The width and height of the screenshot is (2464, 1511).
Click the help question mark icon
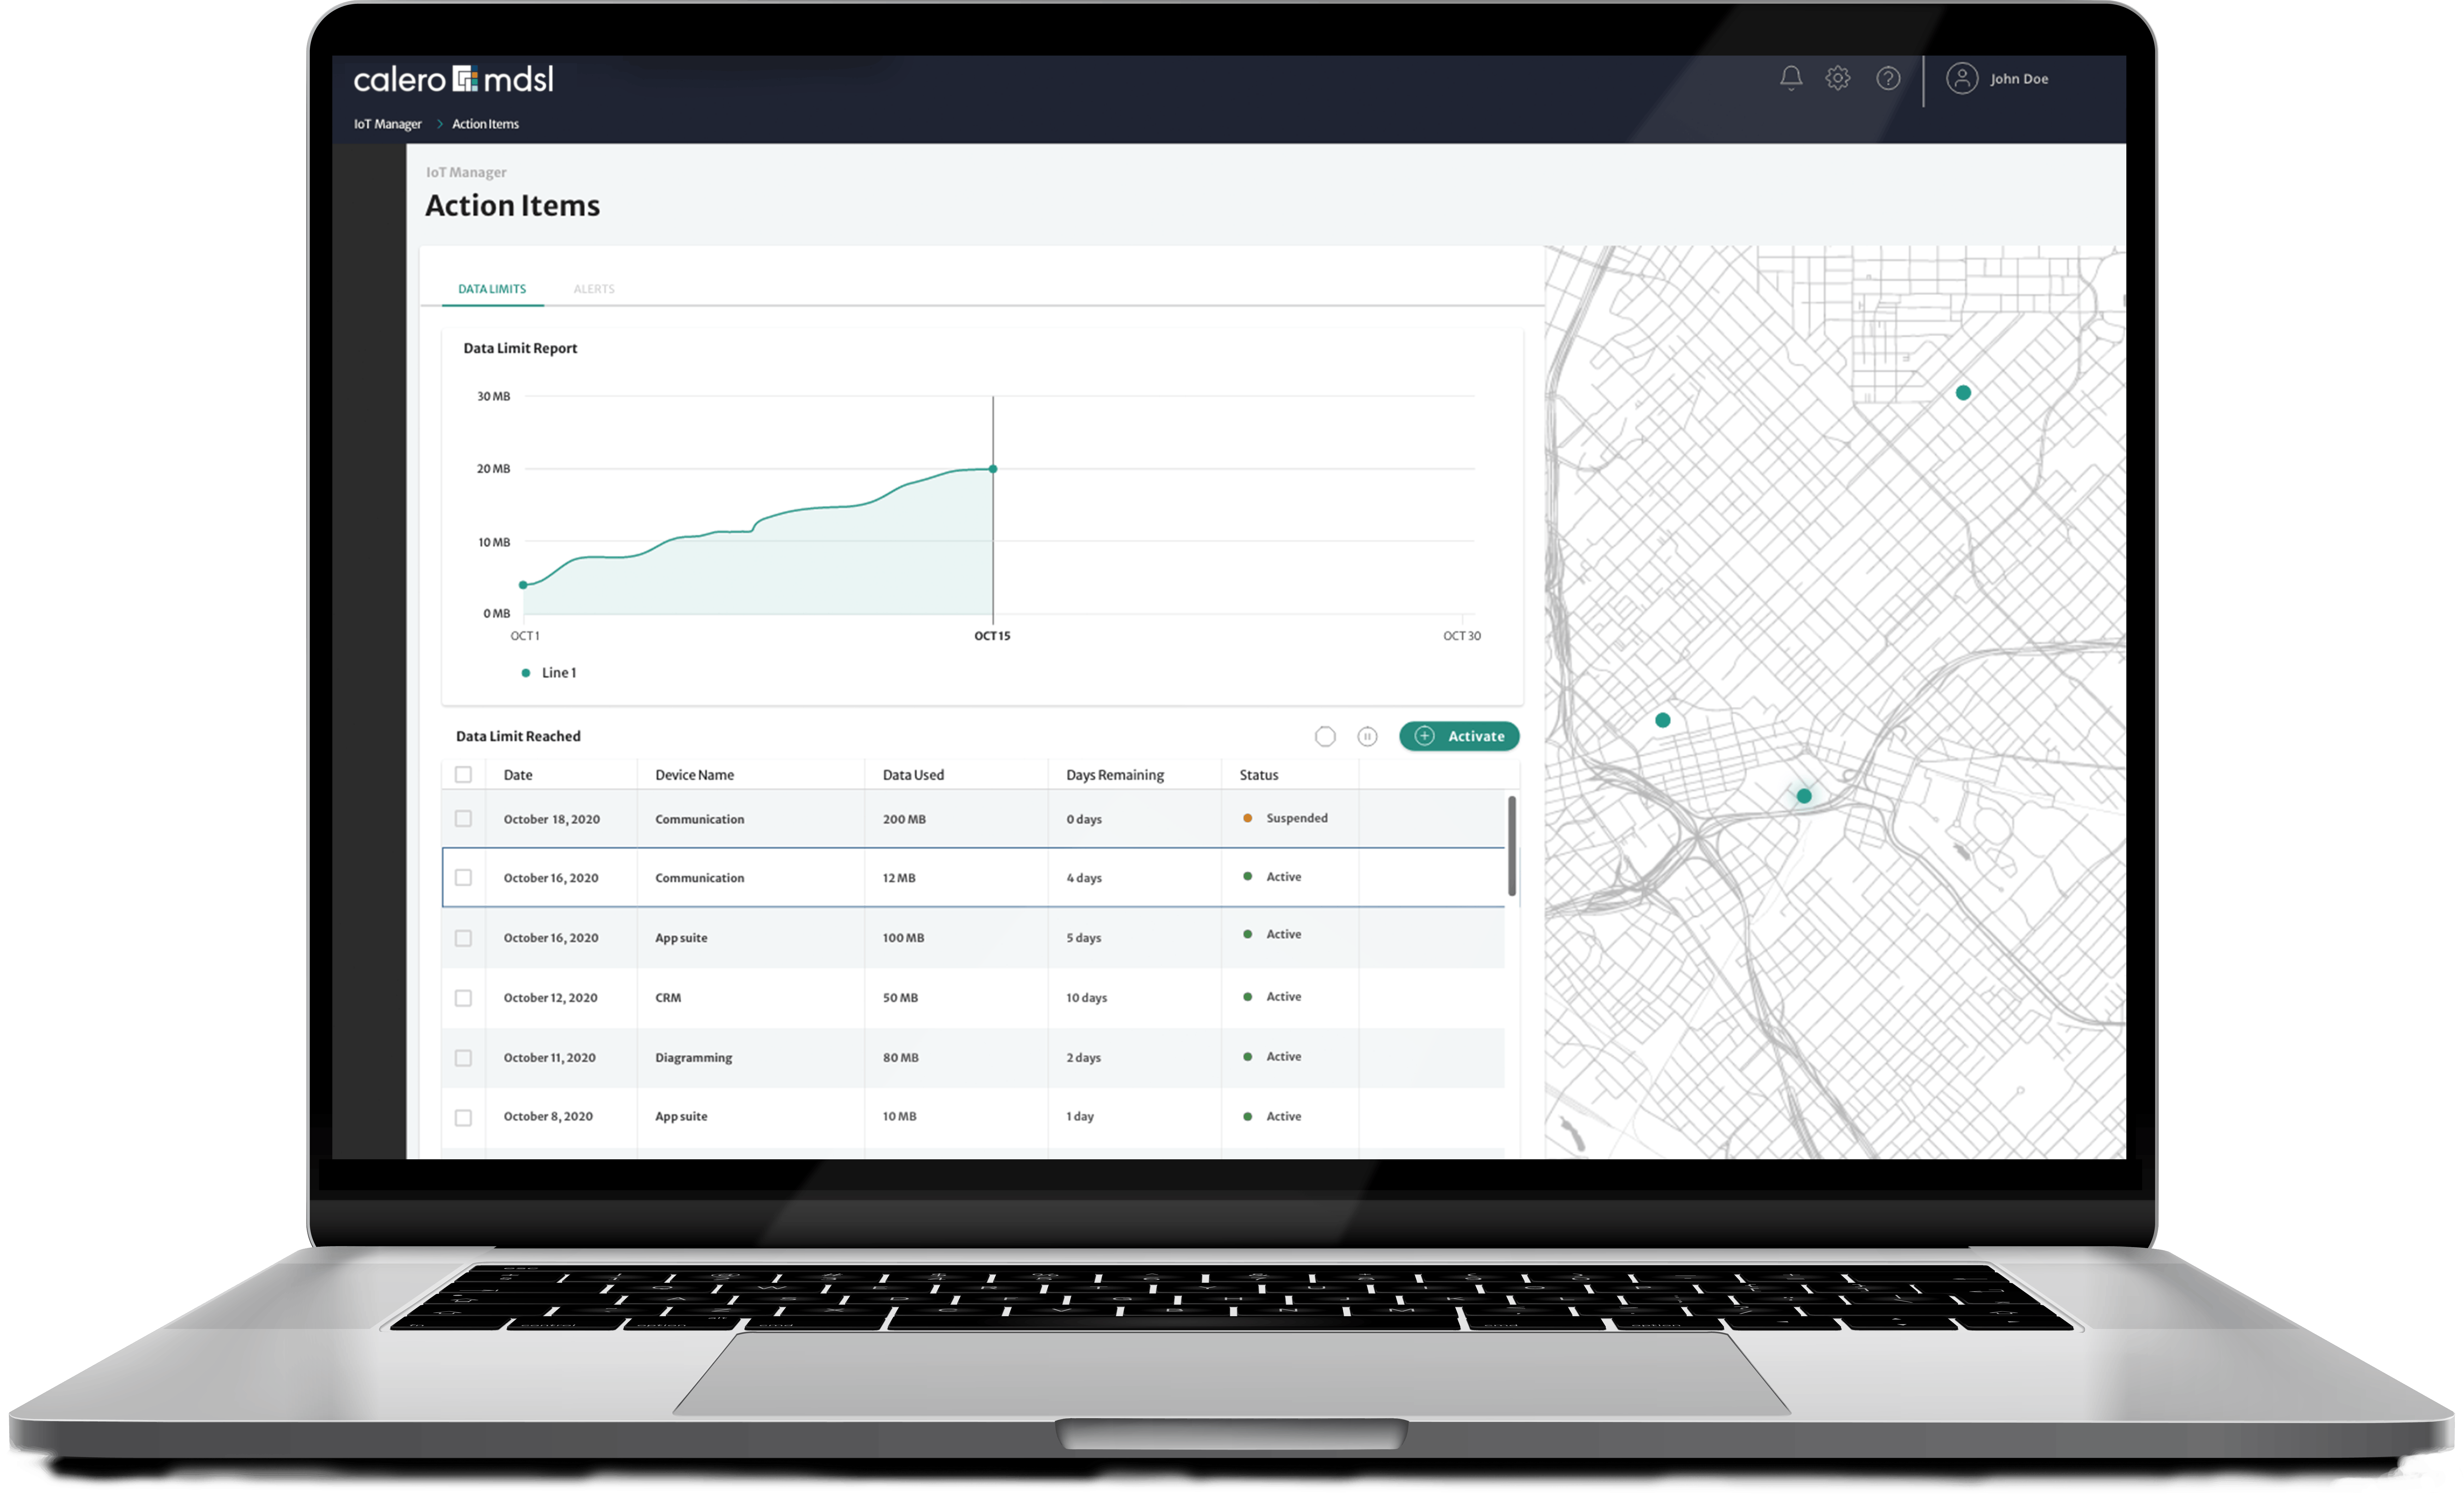coord(1888,78)
